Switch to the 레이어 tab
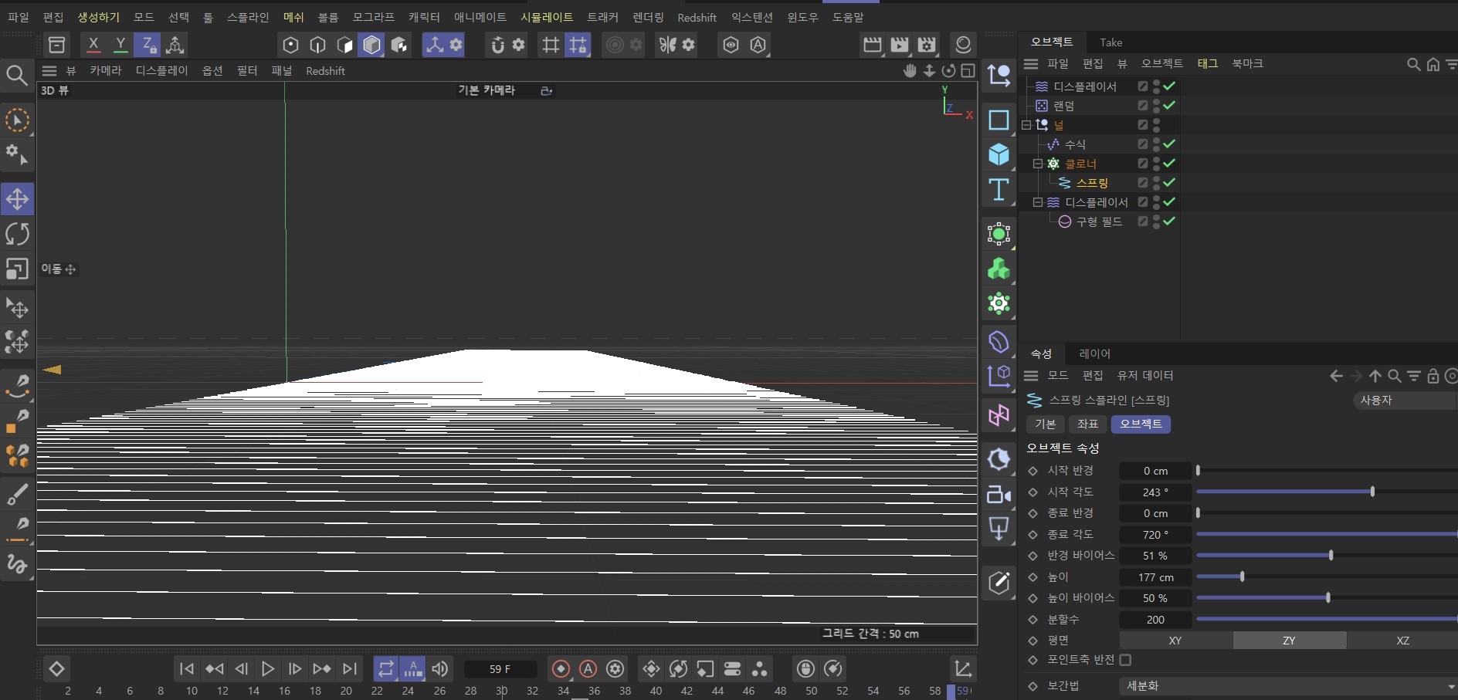The image size is (1458, 700). pos(1094,353)
